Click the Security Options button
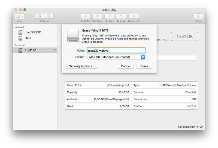 click(82, 66)
